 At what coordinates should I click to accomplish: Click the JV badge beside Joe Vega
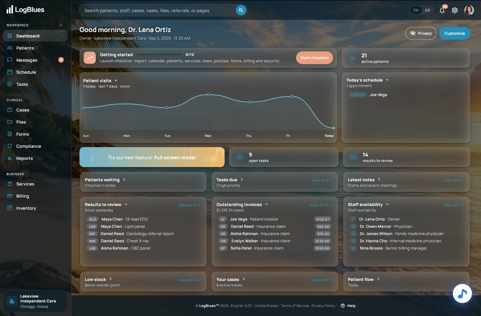[223, 219]
